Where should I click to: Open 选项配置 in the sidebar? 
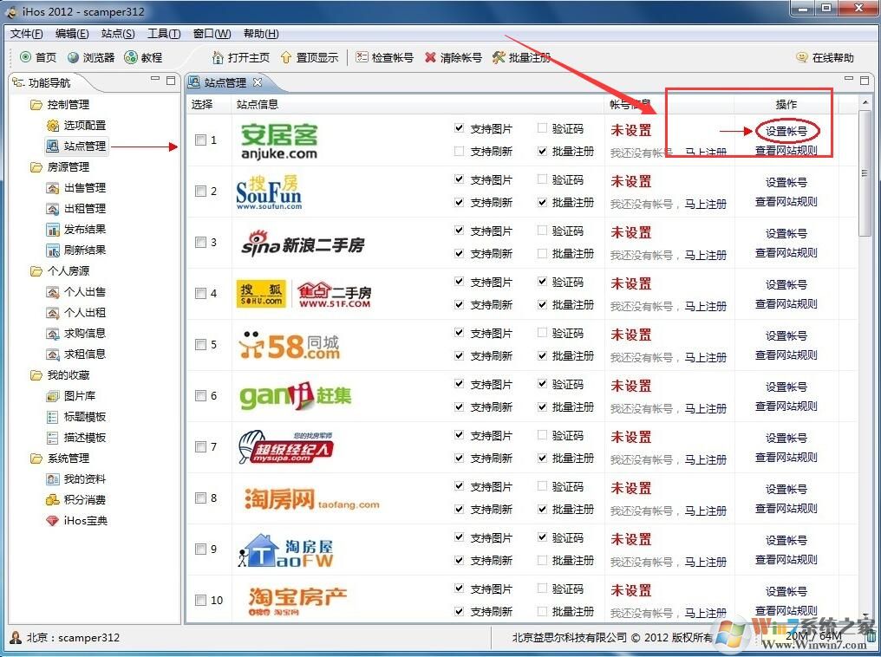tap(75, 125)
